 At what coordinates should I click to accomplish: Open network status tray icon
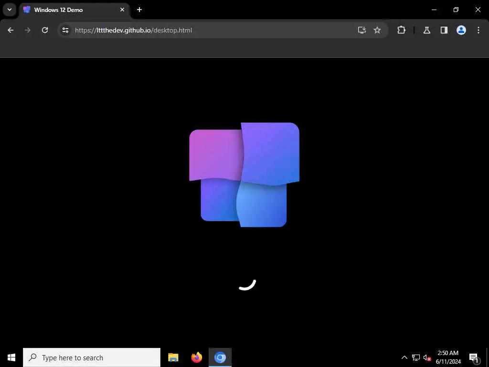click(416, 357)
